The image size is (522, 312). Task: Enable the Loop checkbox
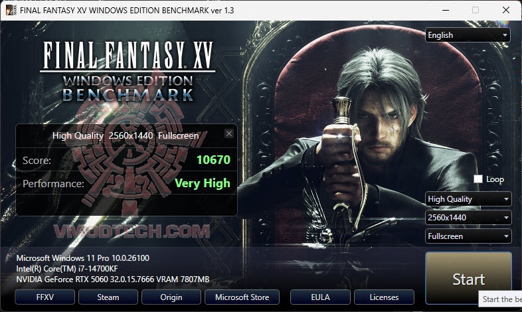point(478,179)
